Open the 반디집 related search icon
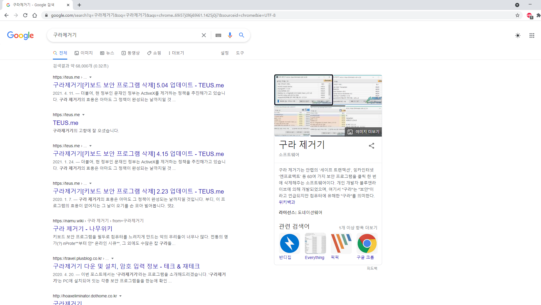This screenshot has width=541, height=305. [289, 243]
